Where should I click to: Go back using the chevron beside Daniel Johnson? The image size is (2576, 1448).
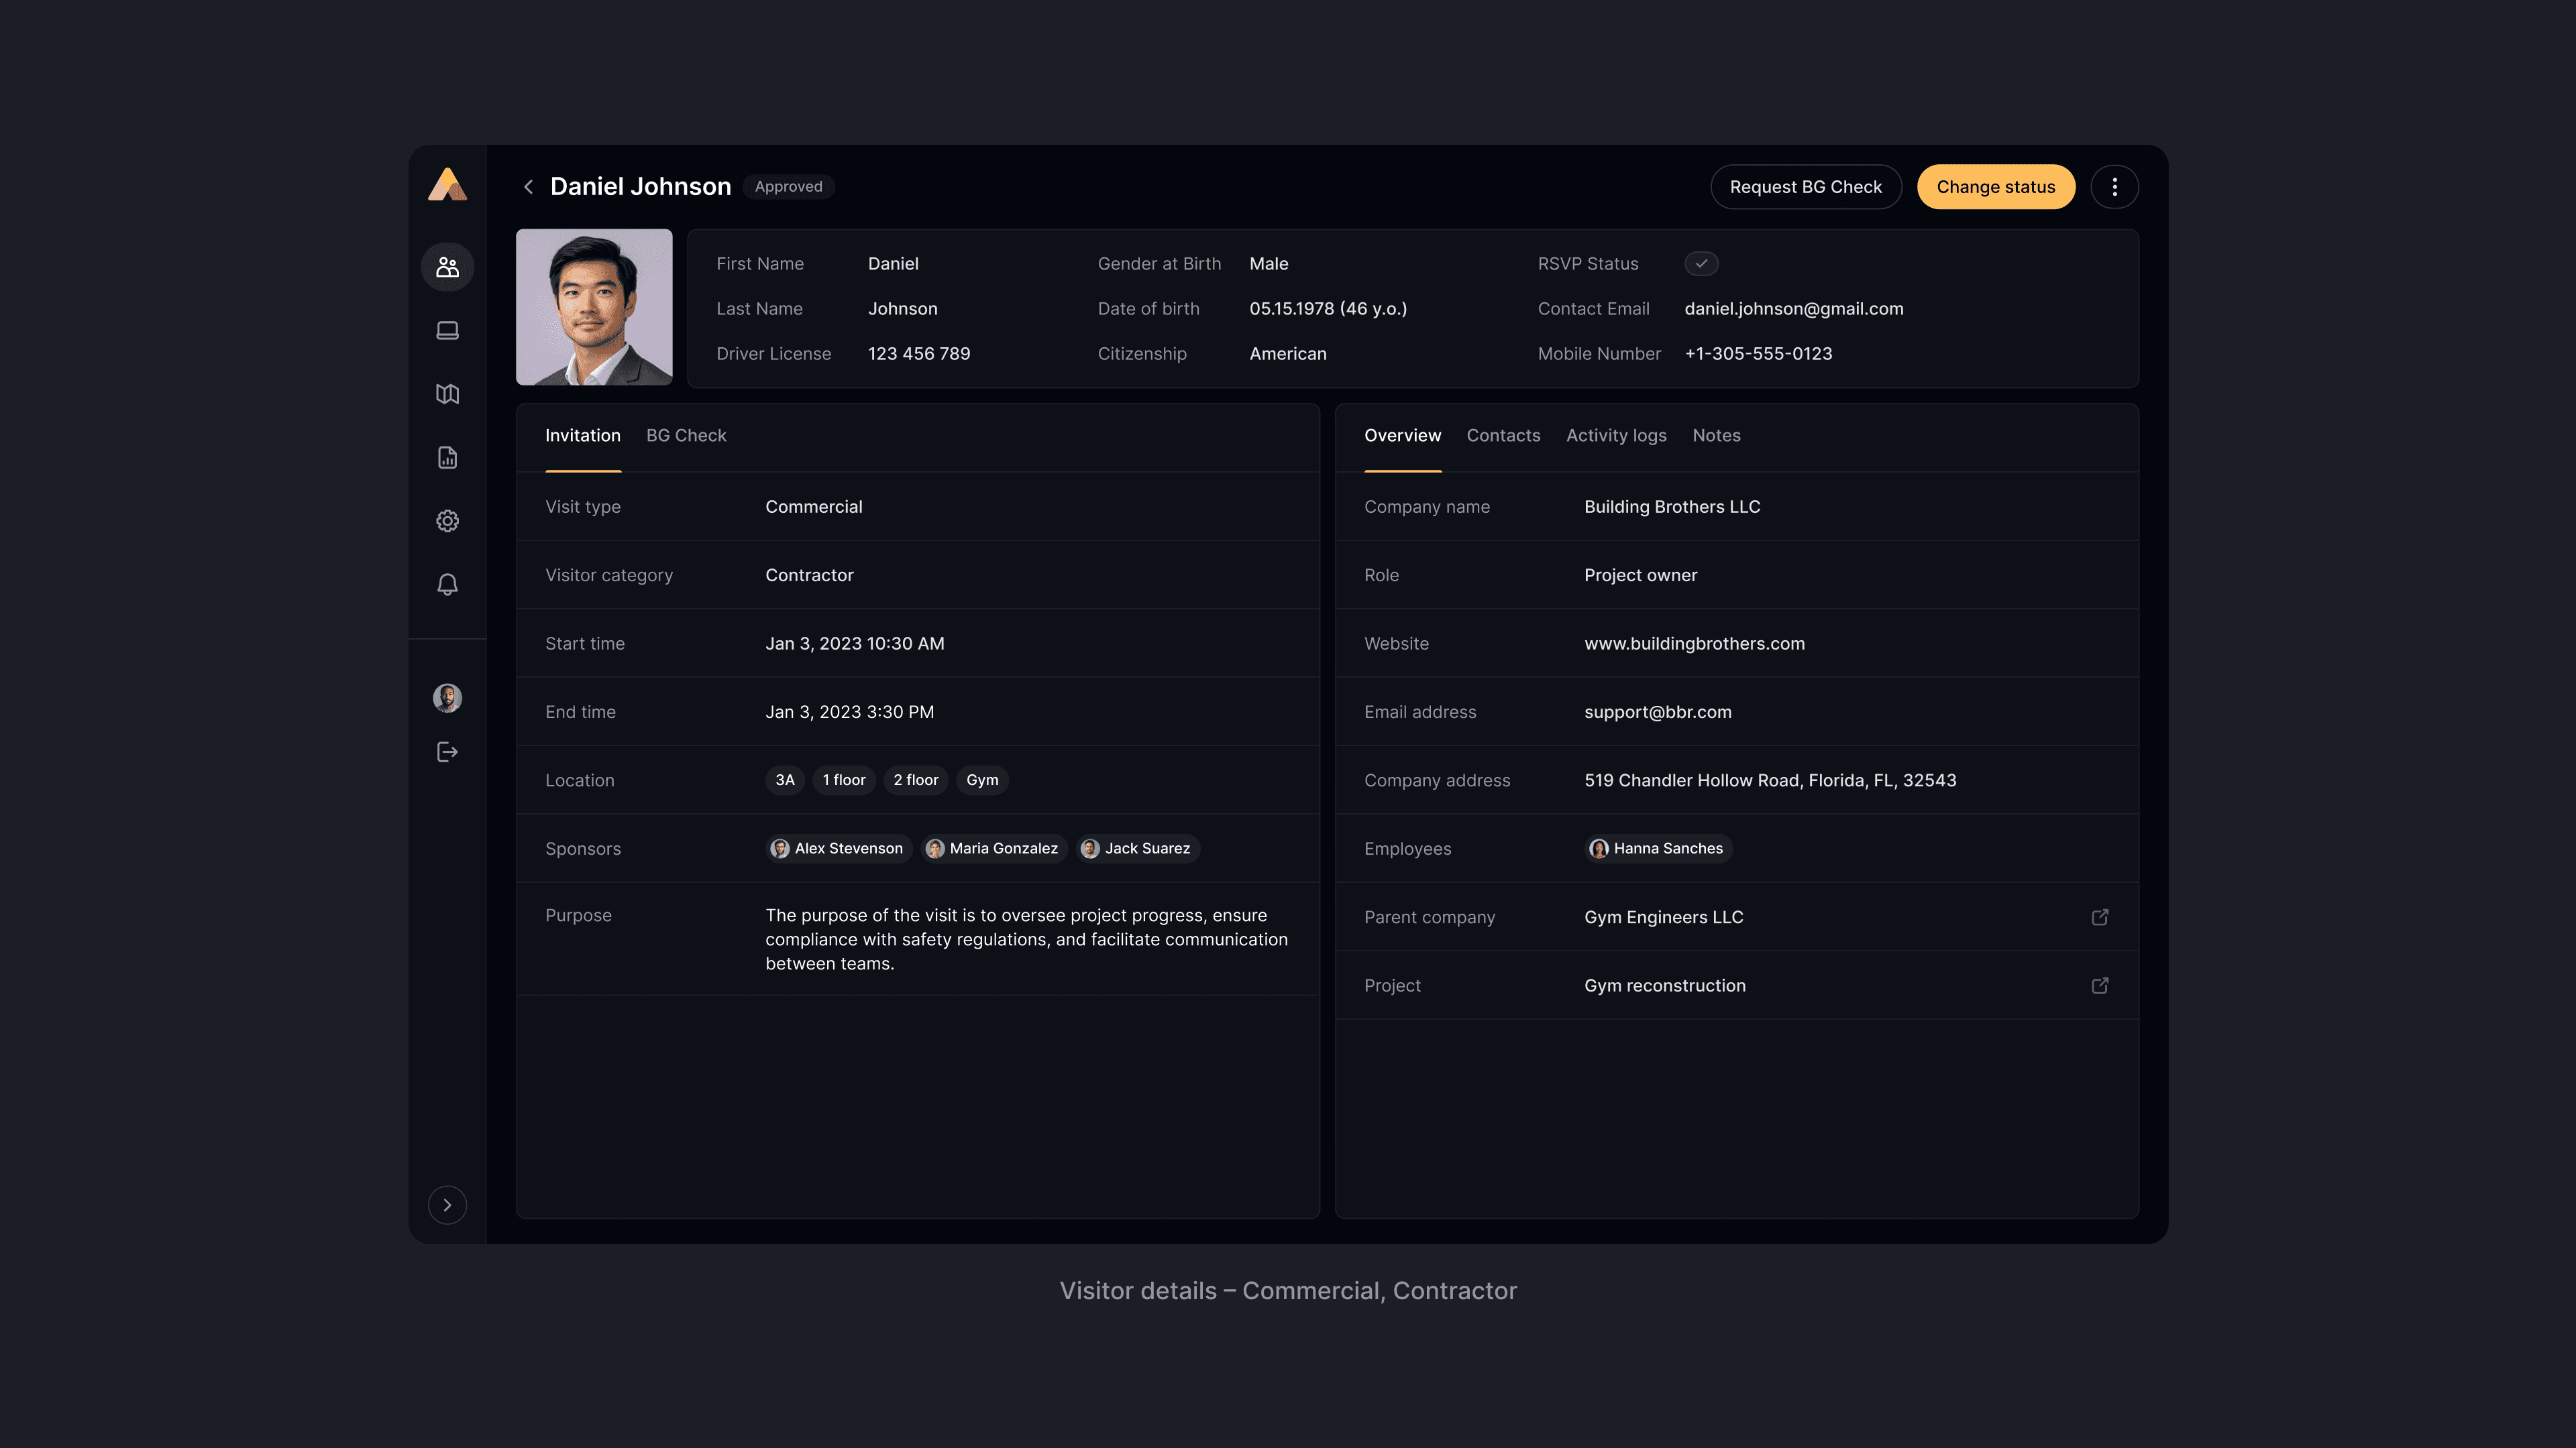[528, 187]
